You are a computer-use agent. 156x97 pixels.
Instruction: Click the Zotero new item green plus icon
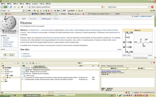23,63
